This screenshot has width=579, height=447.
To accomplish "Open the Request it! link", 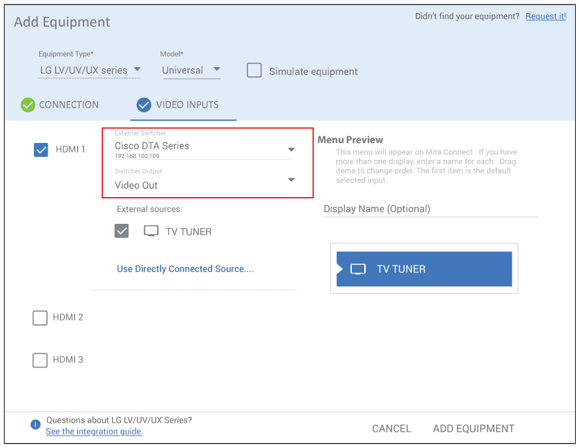I will [x=546, y=16].
